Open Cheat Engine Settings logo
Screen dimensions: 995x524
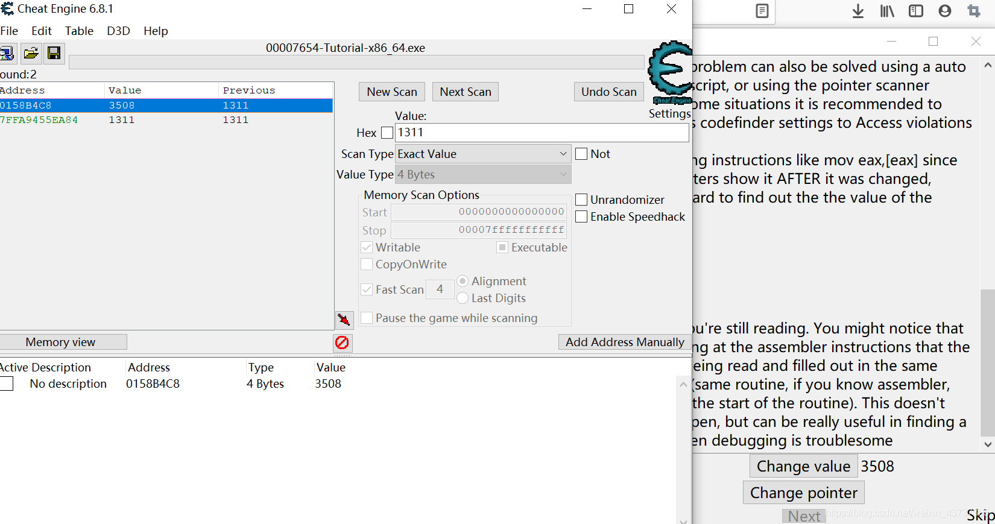(x=669, y=74)
